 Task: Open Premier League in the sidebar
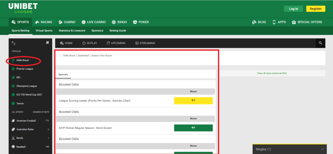tap(24, 69)
